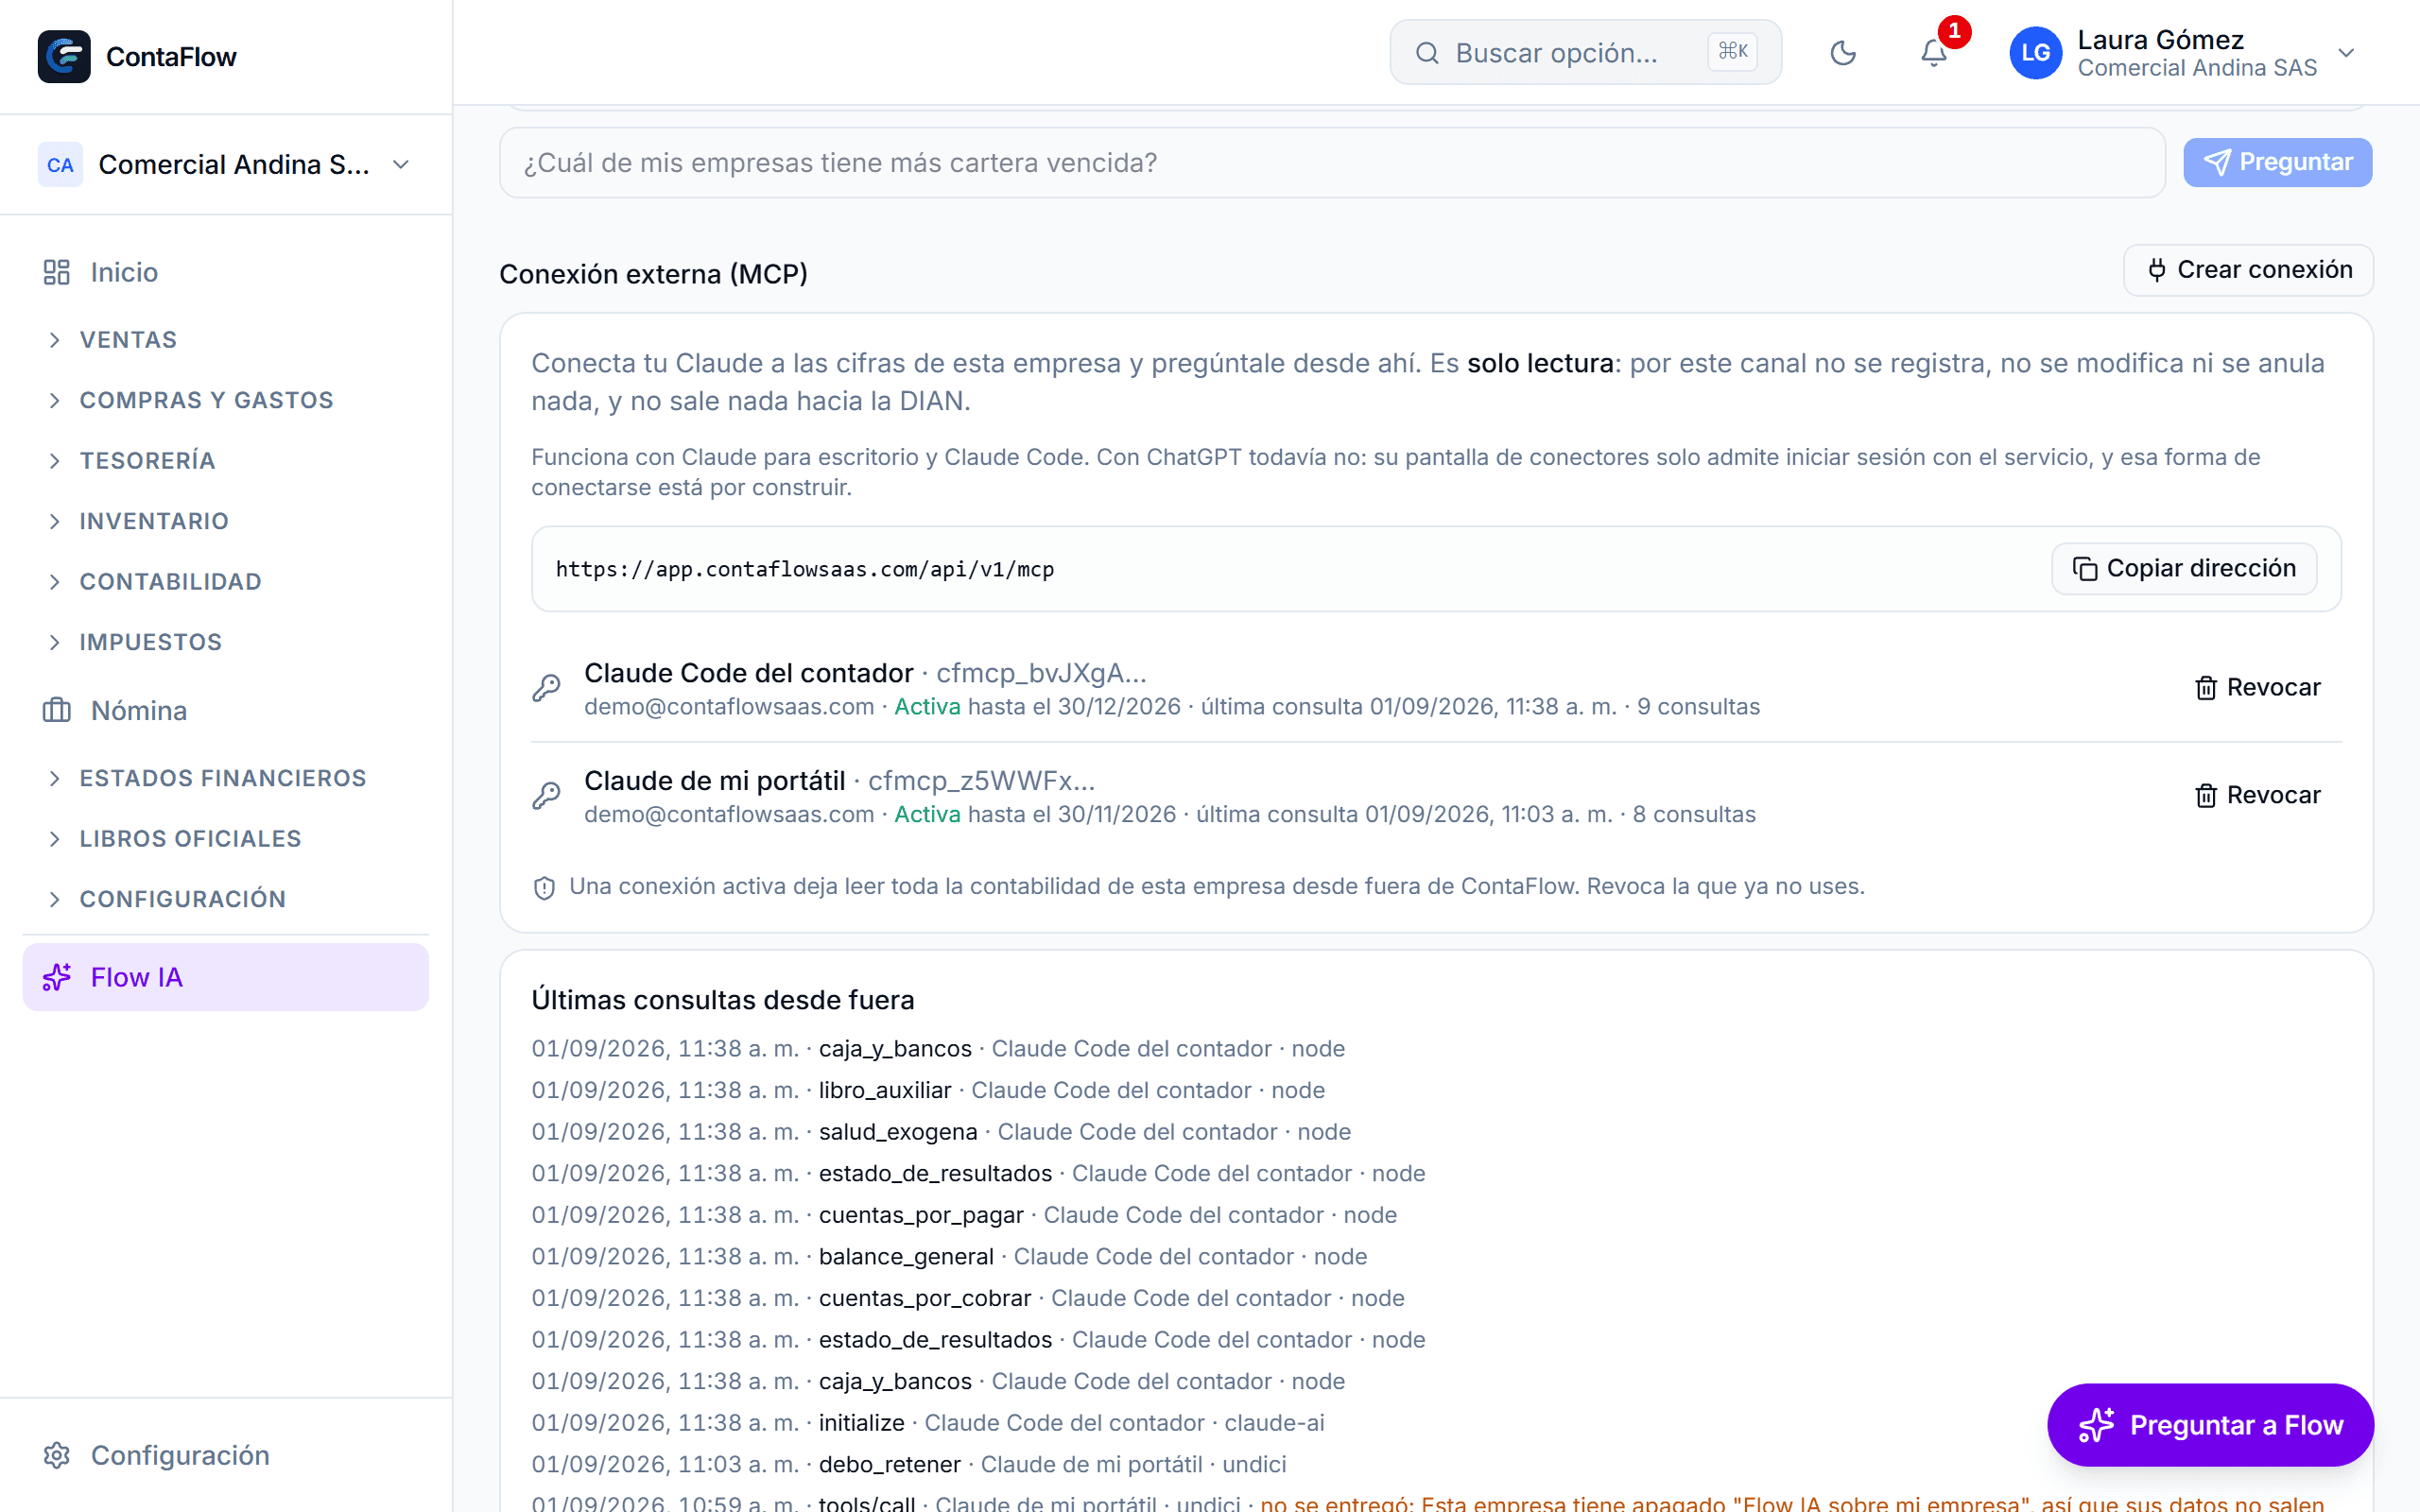Open the Preguntar a Flow floating button
2420x1512 pixels.
2210,1425
